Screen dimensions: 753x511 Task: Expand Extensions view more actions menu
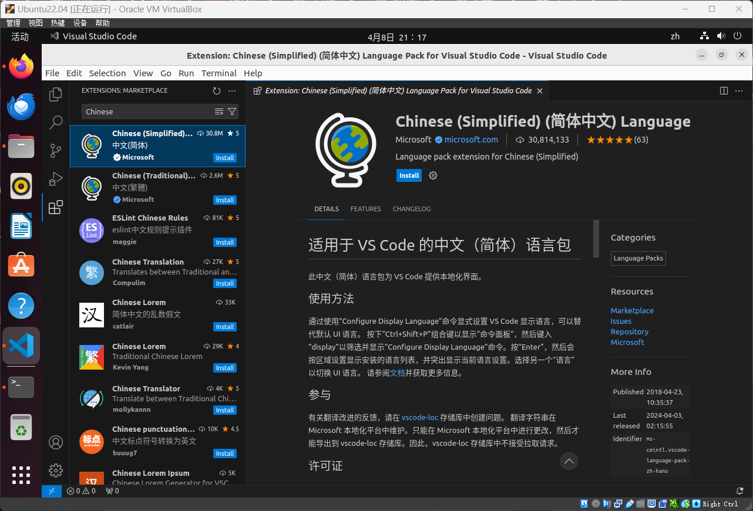tap(232, 91)
